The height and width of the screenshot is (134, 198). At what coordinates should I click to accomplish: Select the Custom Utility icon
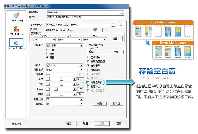[x=16, y=43]
